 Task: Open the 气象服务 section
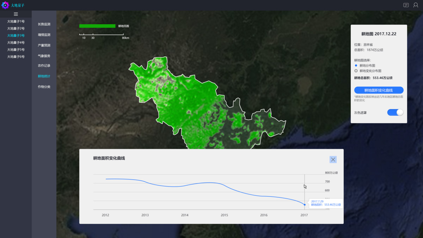coord(44,56)
